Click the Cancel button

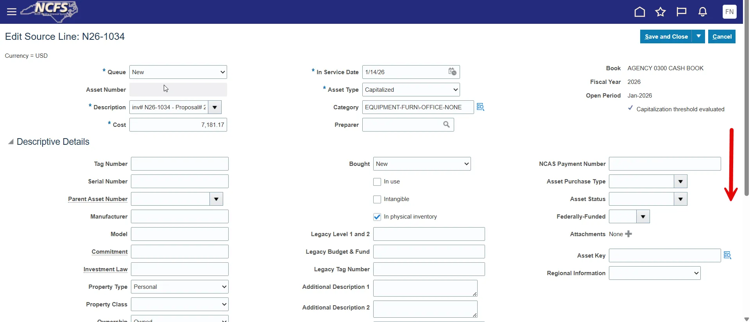click(721, 36)
